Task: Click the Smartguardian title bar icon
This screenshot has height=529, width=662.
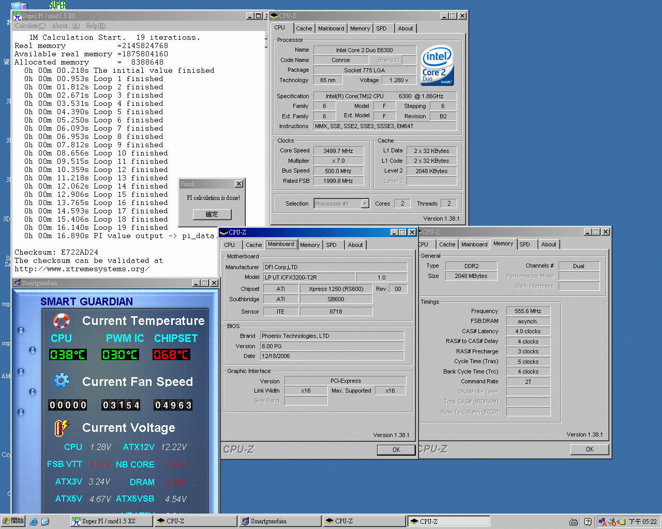Action: (17, 283)
